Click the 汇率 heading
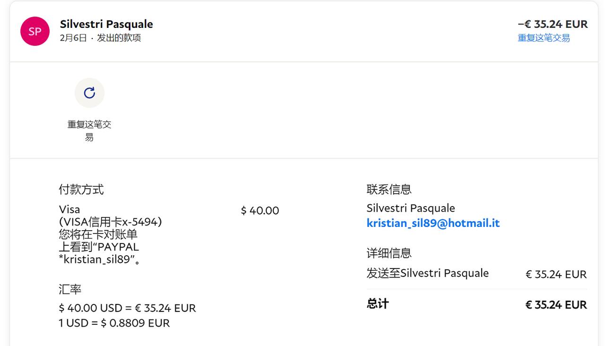Image resolution: width=605 pixels, height=346 pixels. [70, 289]
